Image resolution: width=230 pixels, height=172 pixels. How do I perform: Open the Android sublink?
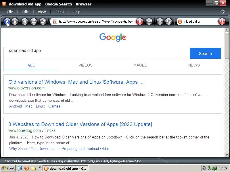coord(16,106)
